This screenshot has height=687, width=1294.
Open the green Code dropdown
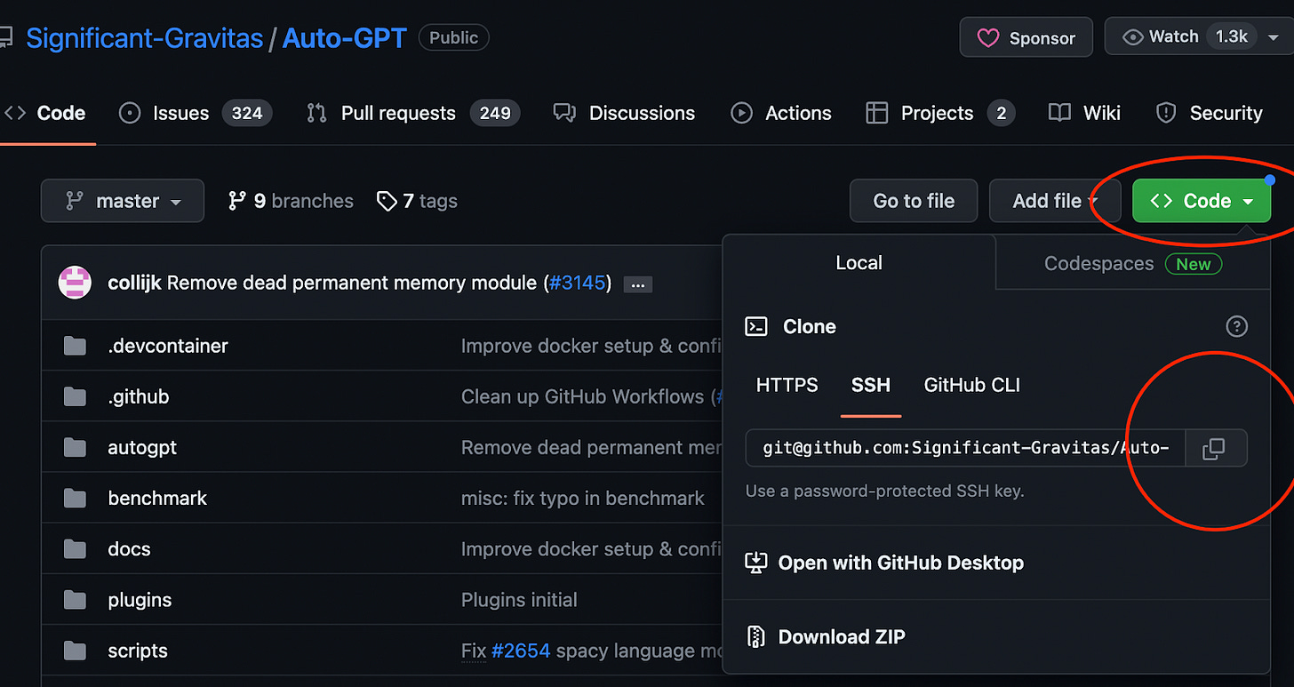click(x=1201, y=201)
